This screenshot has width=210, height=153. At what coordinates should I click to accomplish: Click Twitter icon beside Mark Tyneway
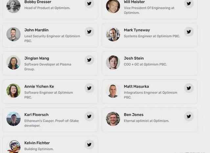pyautogui.click(x=188, y=32)
